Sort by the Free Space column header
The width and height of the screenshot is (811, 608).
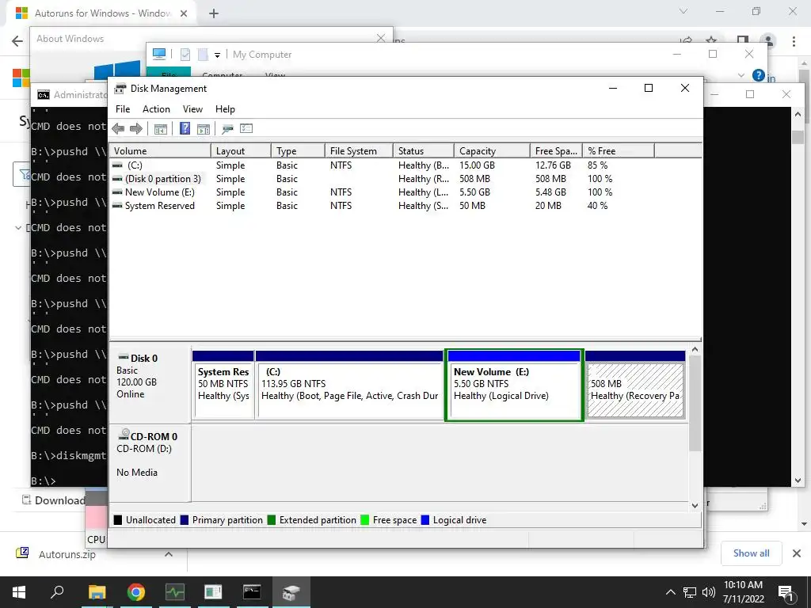pos(556,151)
